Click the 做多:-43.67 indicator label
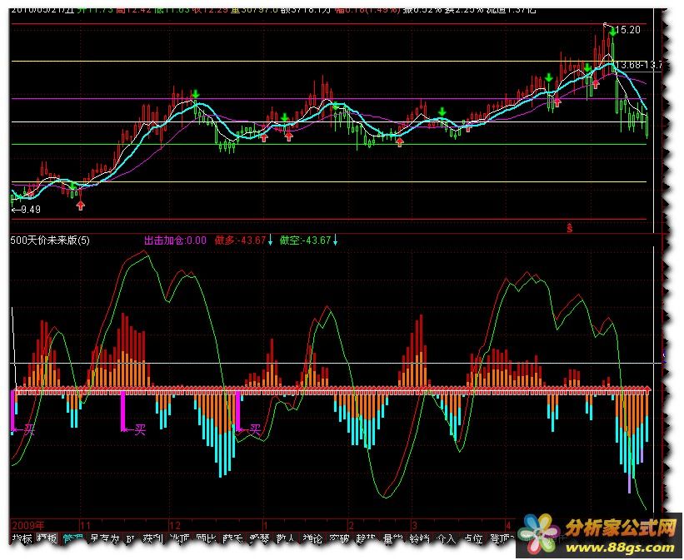Viewport: 684px width, 560px height. (241, 240)
